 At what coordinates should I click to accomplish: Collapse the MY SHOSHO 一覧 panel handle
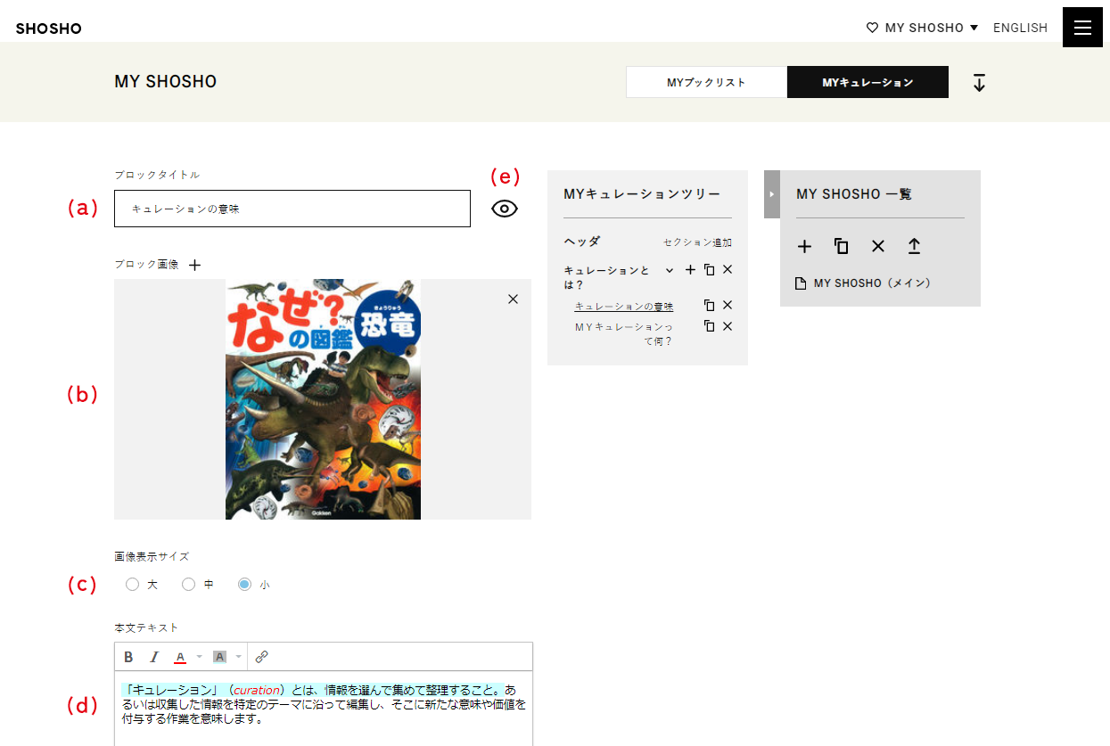pyautogui.click(x=772, y=193)
